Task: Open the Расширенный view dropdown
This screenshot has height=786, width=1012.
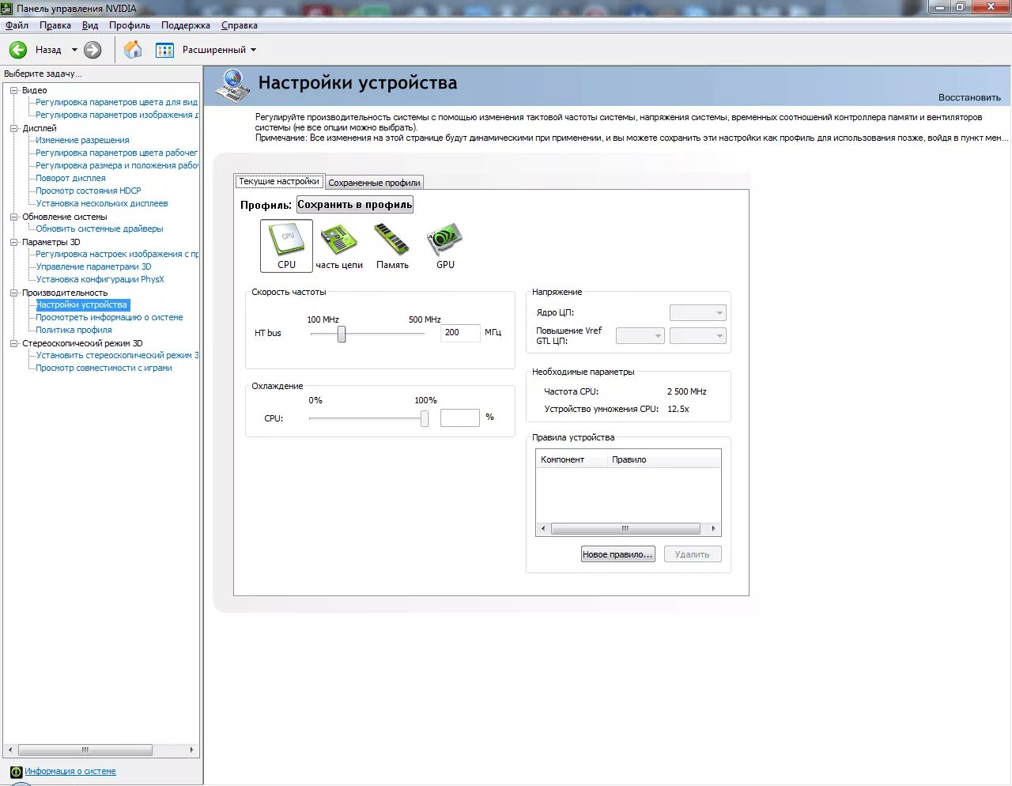Action: [x=219, y=50]
